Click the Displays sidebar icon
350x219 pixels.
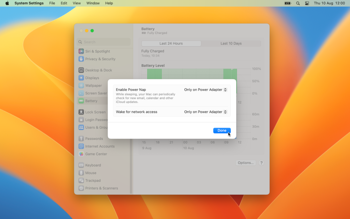pyautogui.click(x=81, y=78)
